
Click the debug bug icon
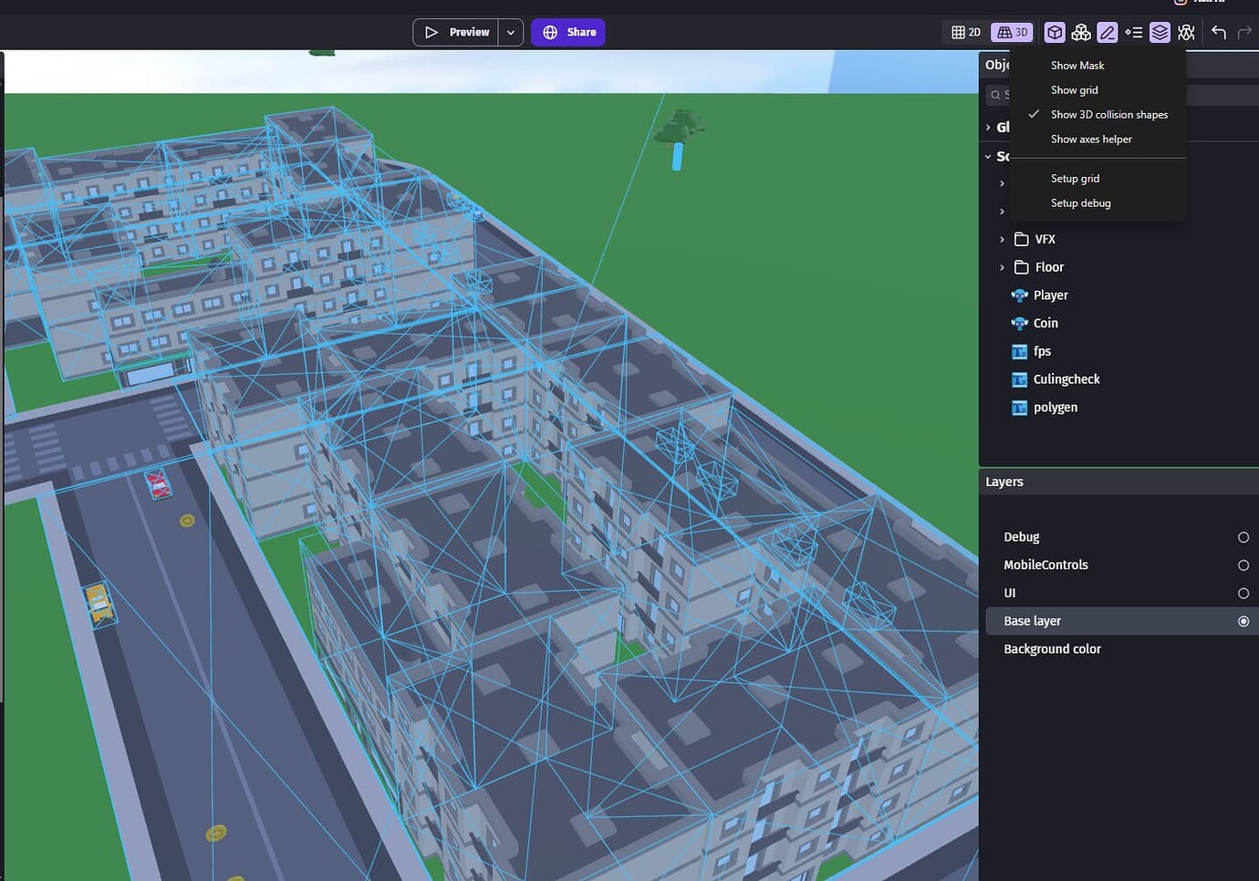click(x=1187, y=32)
